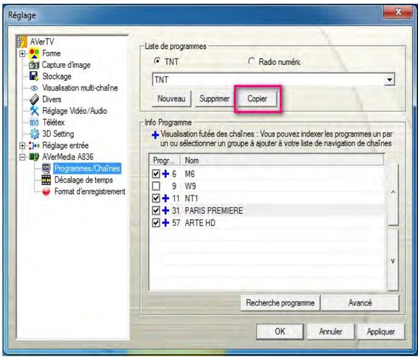Click the Visualisation multi-chaîne eye icon
Image resolution: width=418 pixels, height=357 pixels.
(x=34, y=88)
